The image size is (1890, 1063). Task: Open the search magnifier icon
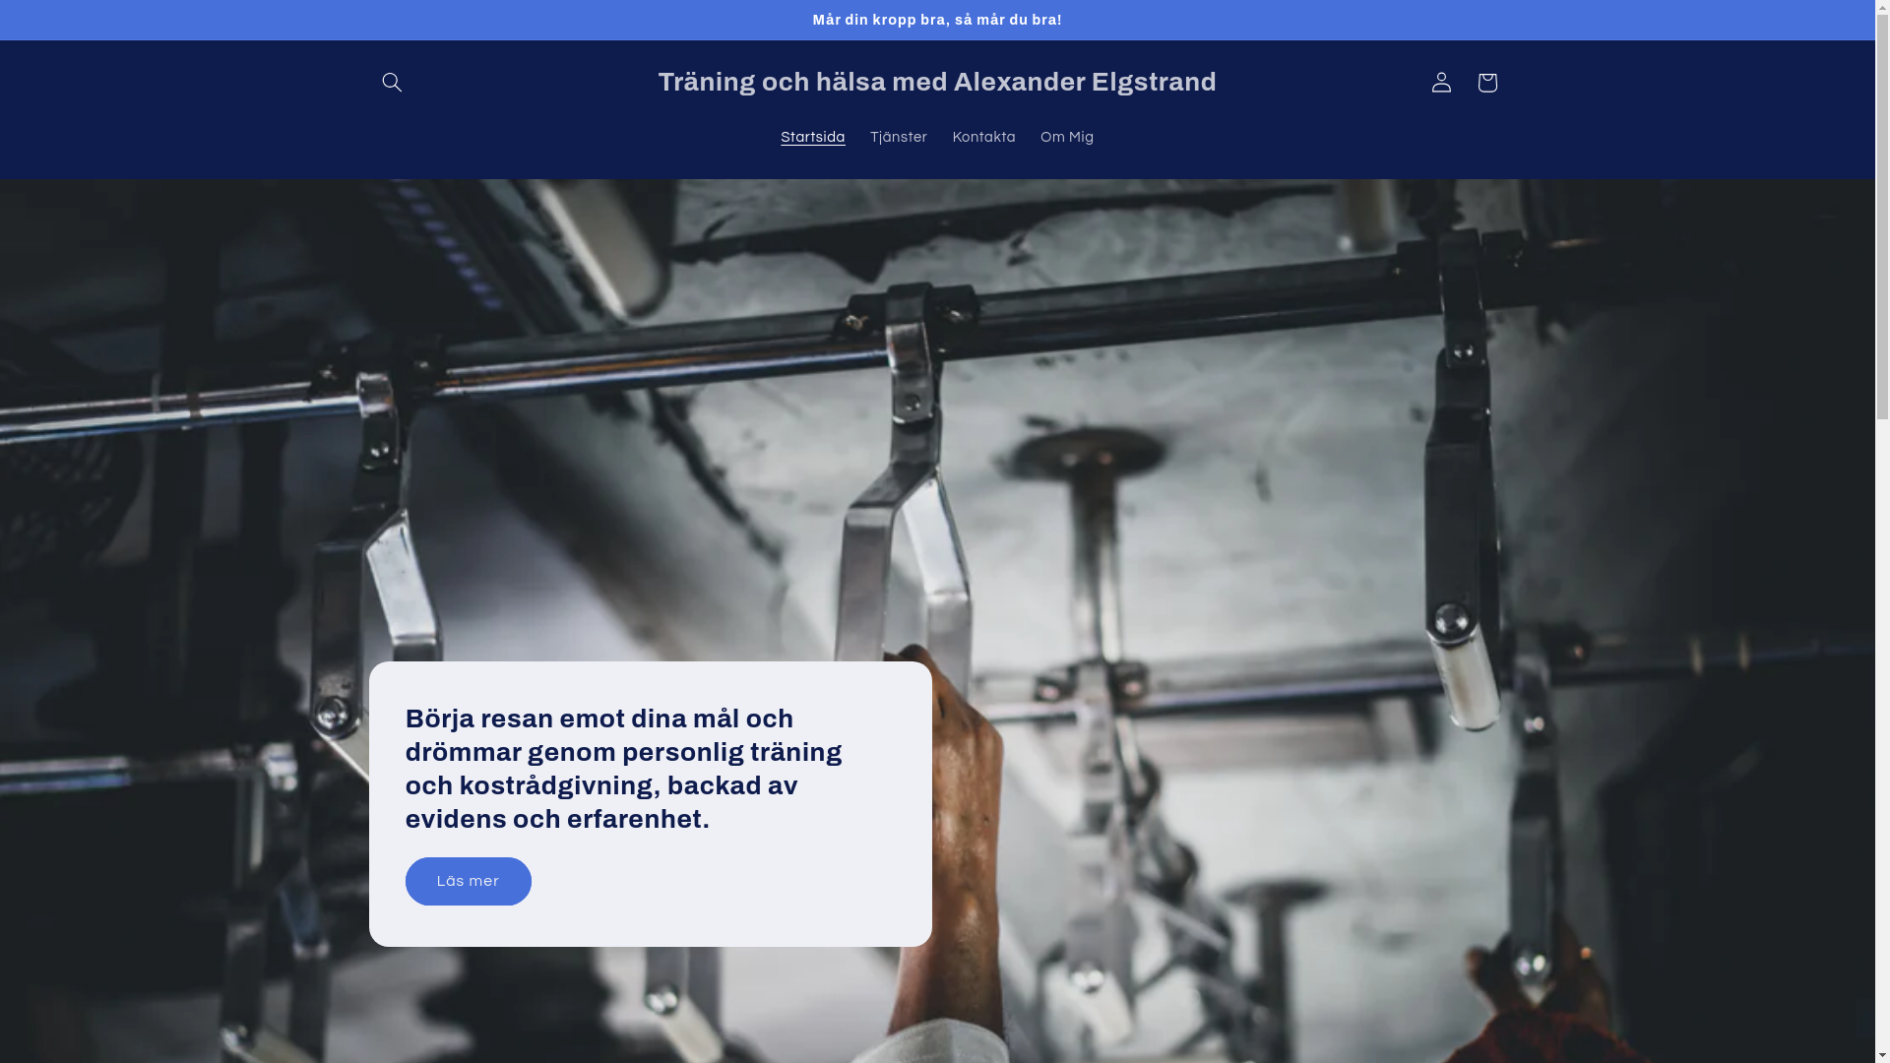(x=392, y=83)
